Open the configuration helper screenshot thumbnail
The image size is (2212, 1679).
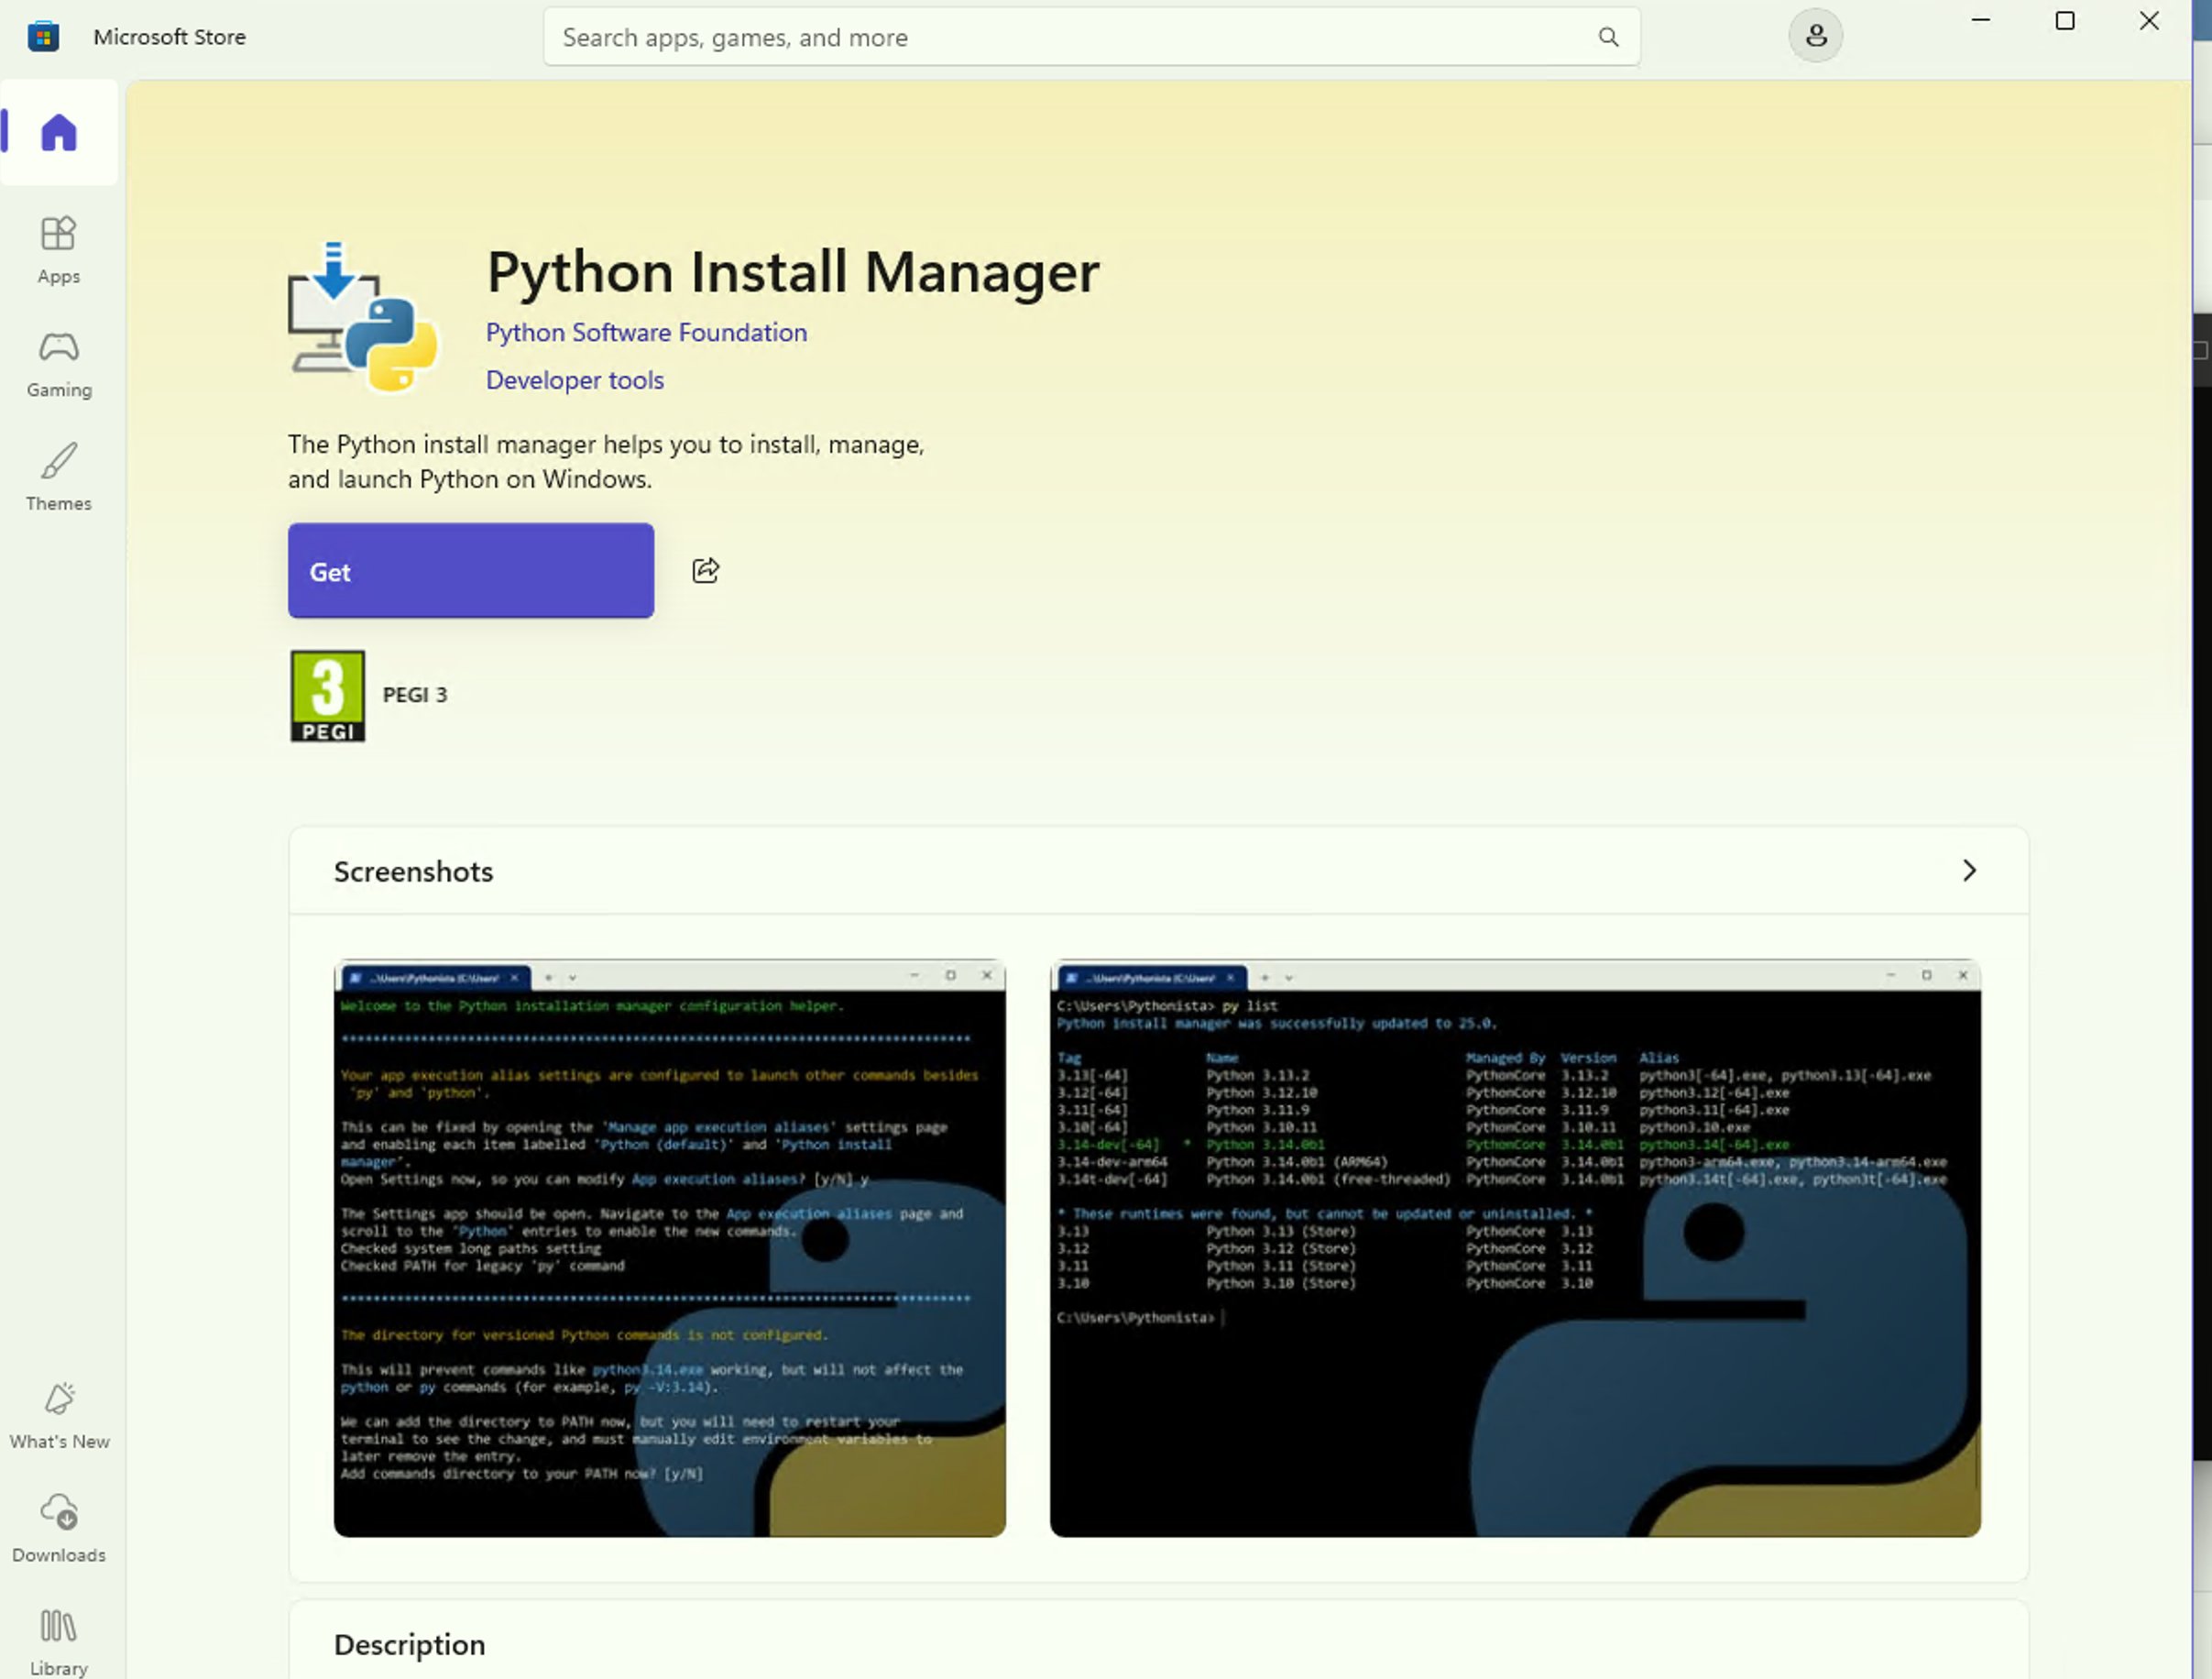(x=670, y=1248)
